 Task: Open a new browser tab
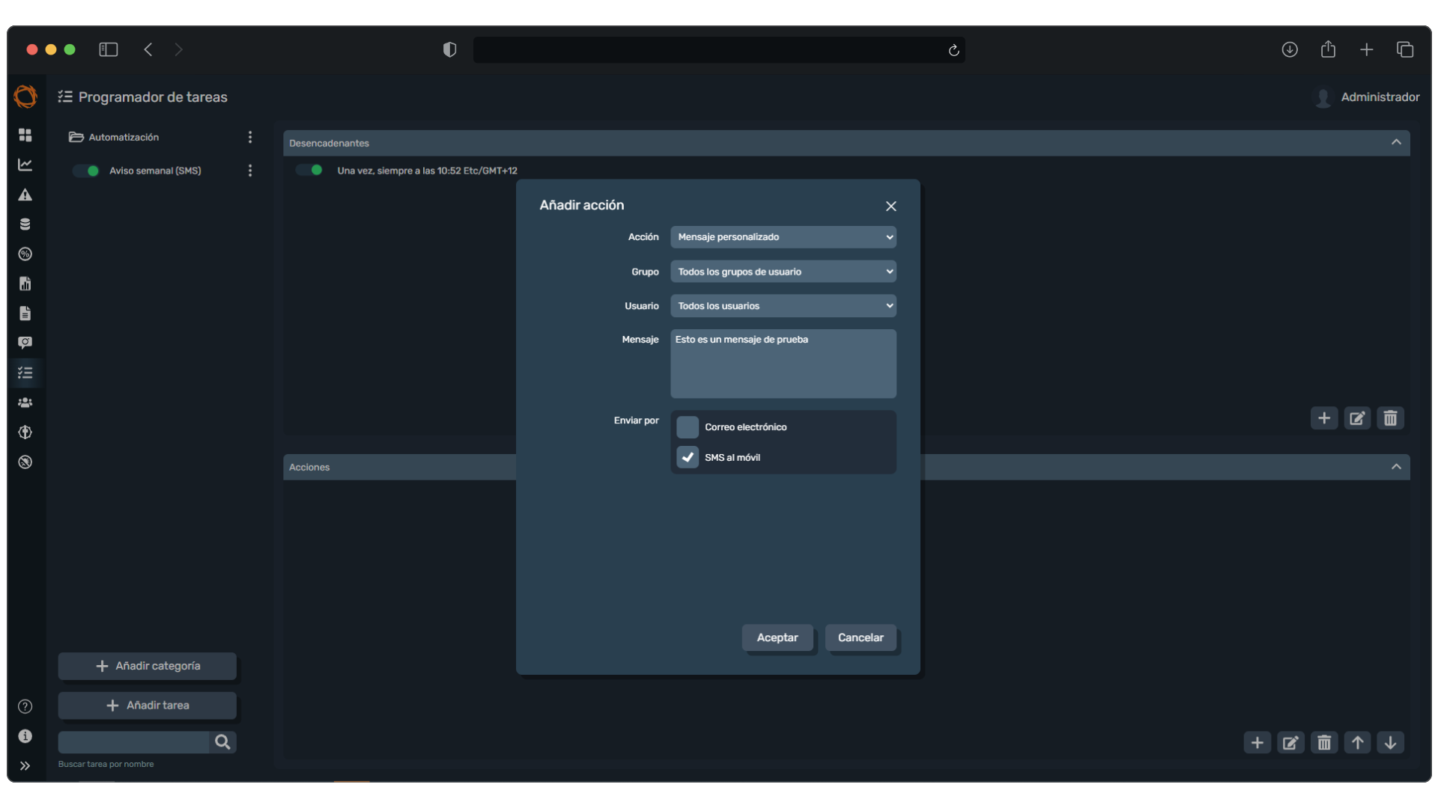tap(1367, 49)
